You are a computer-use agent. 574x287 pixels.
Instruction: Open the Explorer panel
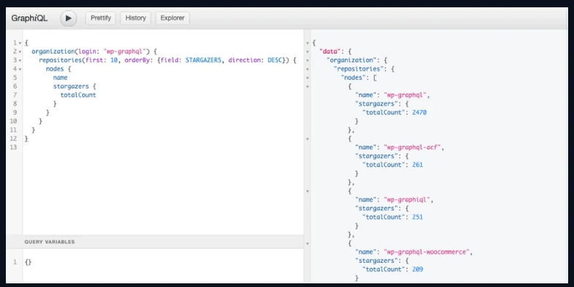(173, 18)
